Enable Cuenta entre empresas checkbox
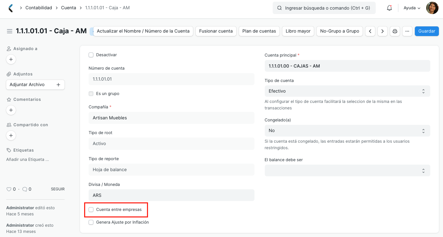 pyautogui.click(x=91, y=210)
